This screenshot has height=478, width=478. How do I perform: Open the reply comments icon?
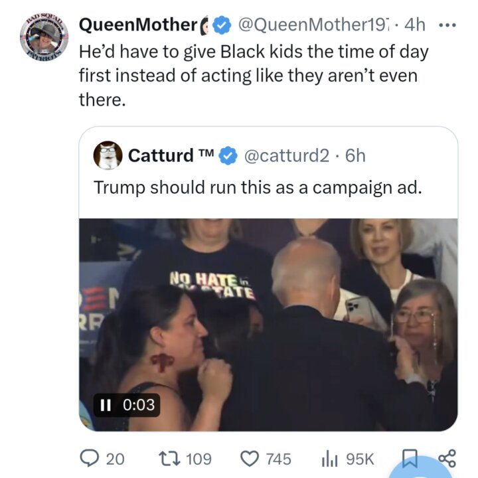tap(89, 459)
